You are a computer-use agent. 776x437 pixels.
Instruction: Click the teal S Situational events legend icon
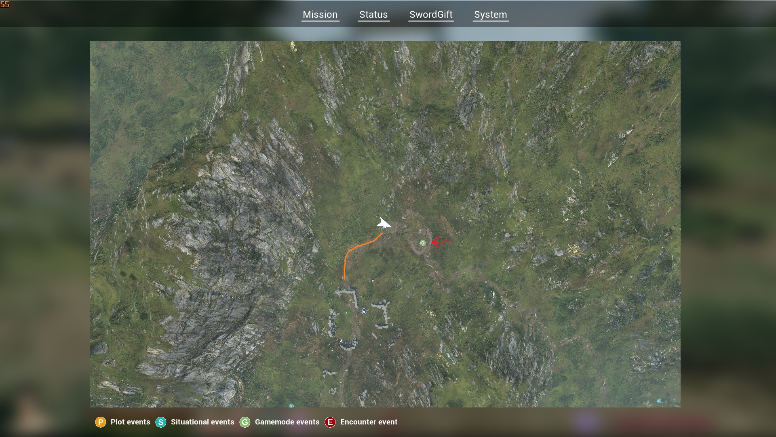tap(161, 422)
